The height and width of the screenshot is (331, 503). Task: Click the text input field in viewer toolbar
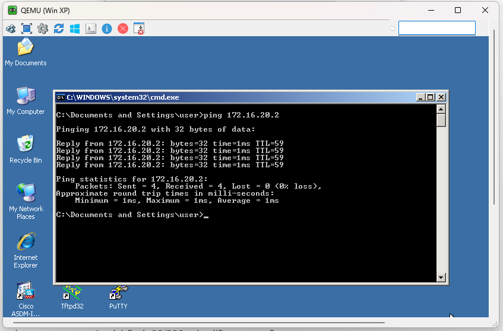[436, 28]
